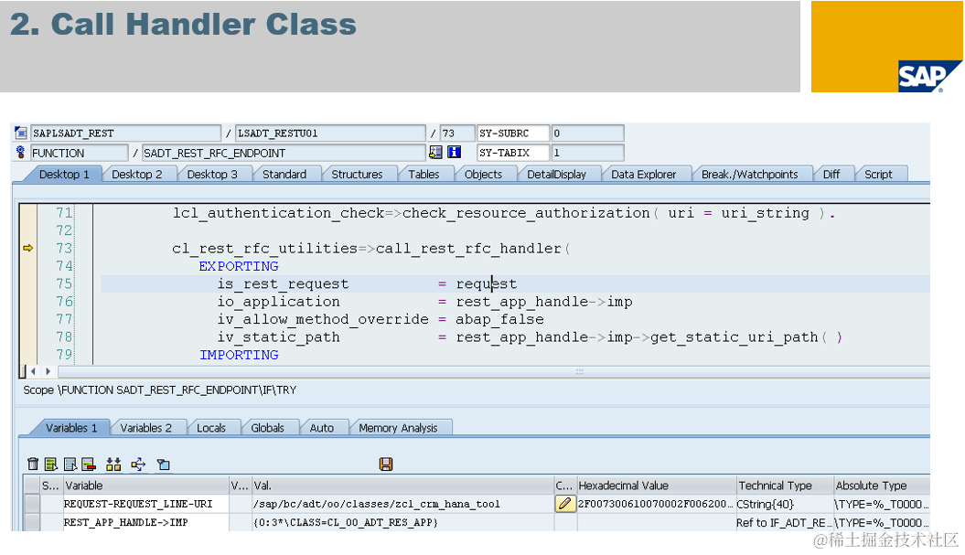Click the SADT_REST_RFC_ENDPOINT field

(284, 153)
